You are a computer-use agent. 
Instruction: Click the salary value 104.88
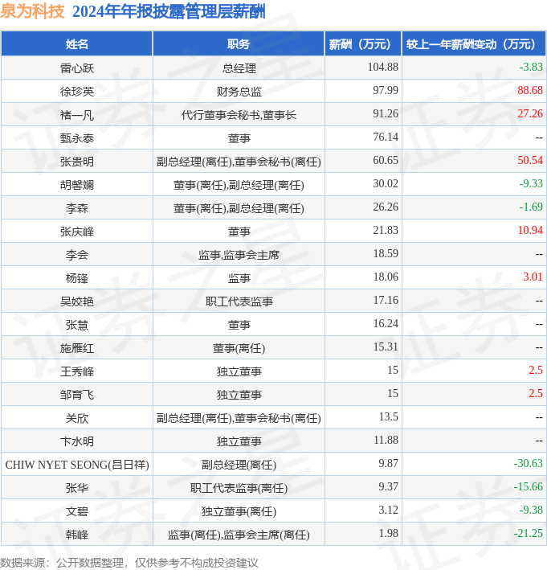383,67
